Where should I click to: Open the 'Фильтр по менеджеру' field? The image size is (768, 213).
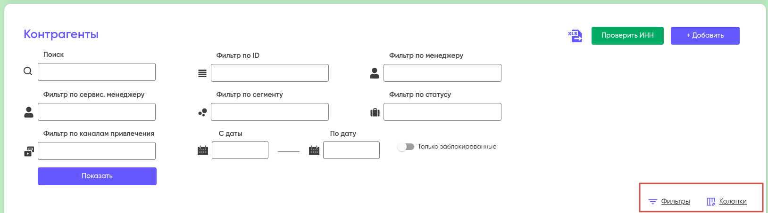tap(442, 73)
